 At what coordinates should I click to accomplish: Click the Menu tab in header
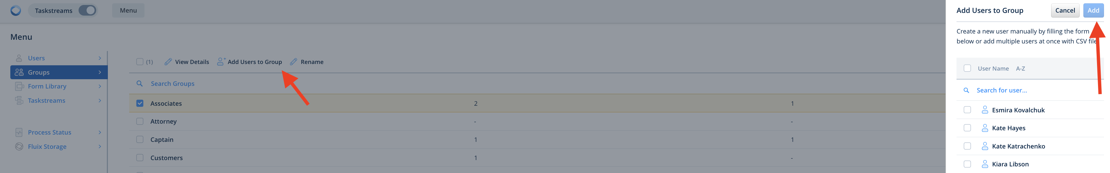click(x=128, y=11)
